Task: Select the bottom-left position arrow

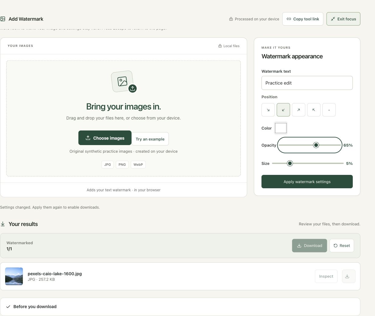Action: click(283, 110)
